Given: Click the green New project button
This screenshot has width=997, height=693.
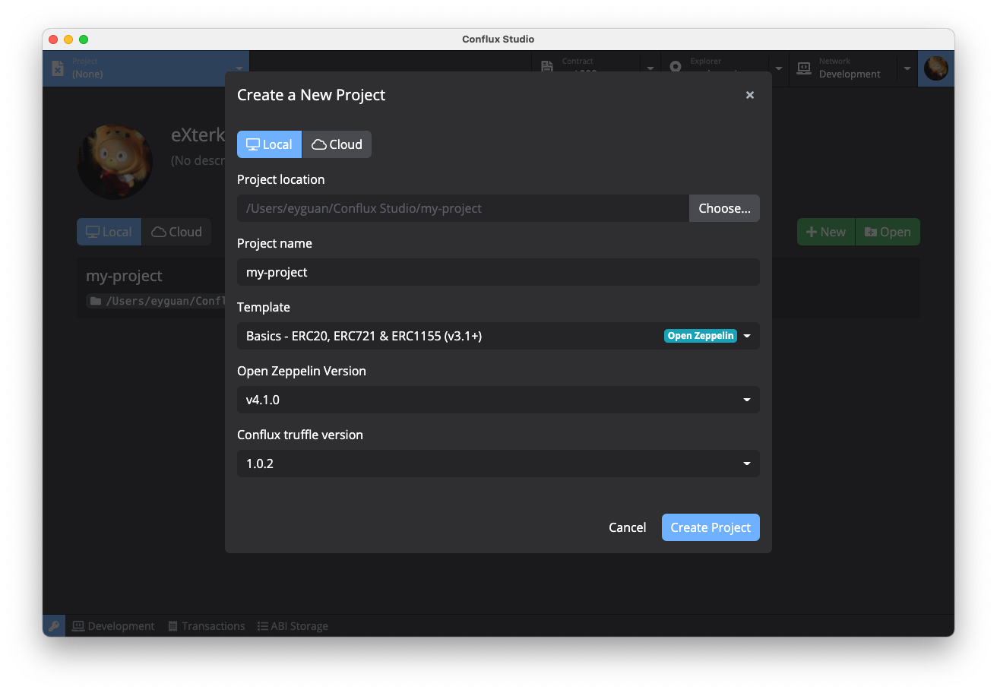Looking at the screenshot, I should (826, 232).
